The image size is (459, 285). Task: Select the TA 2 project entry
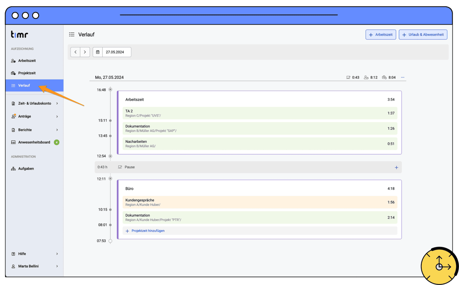pos(260,113)
